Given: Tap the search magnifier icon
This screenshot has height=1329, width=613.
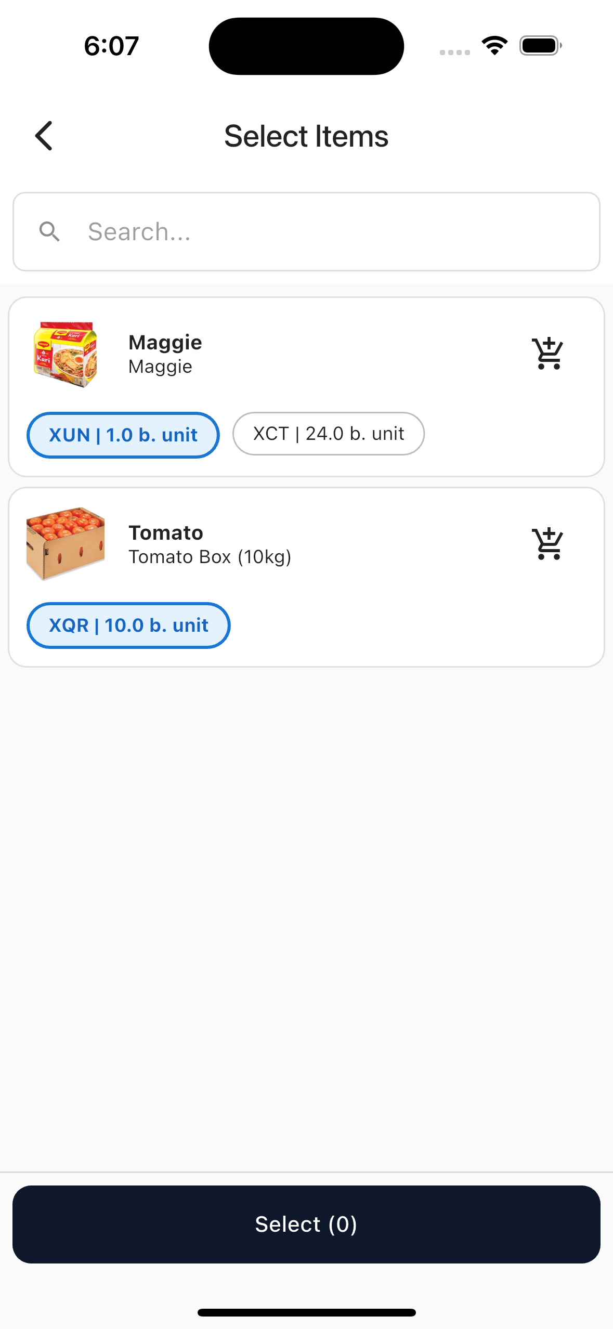Looking at the screenshot, I should (50, 232).
